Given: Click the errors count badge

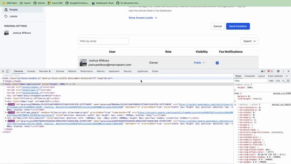Looking at the screenshot, I should (x=270, y=71).
